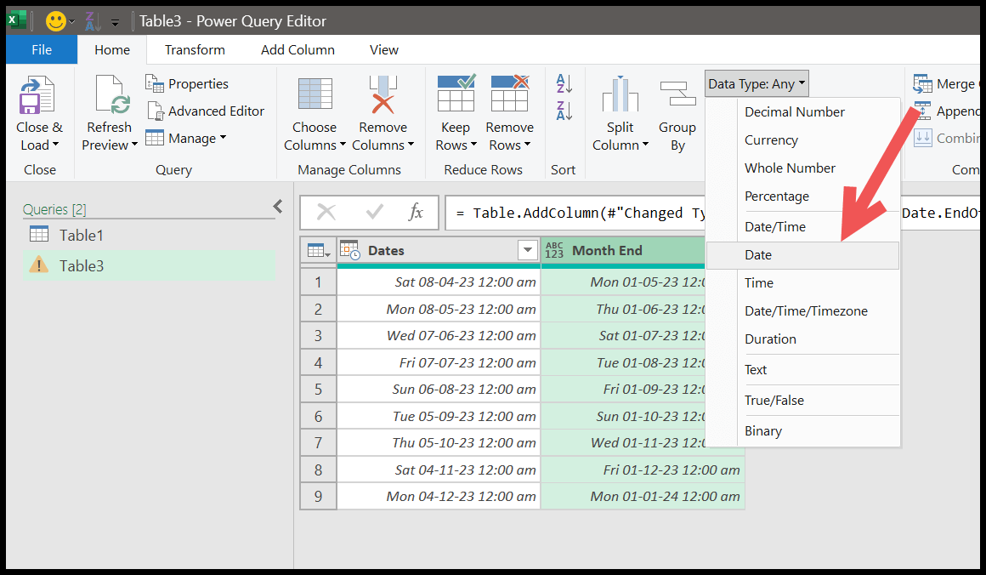Click cell Sat 08-04-23 12:00 am

439,282
